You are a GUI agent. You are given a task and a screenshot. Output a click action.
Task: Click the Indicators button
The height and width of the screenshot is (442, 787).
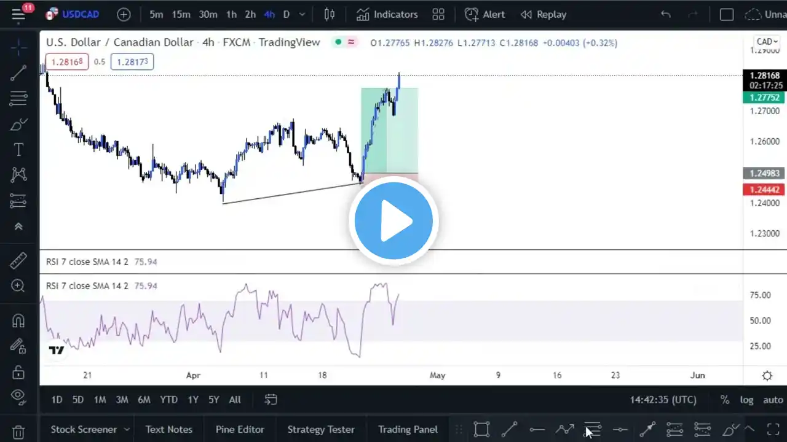[x=387, y=14]
